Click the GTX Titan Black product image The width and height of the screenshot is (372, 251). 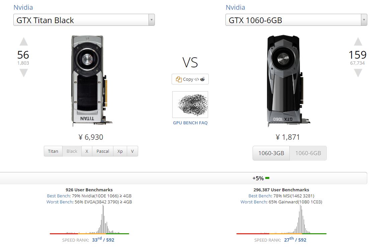pyautogui.click(x=90, y=80)
